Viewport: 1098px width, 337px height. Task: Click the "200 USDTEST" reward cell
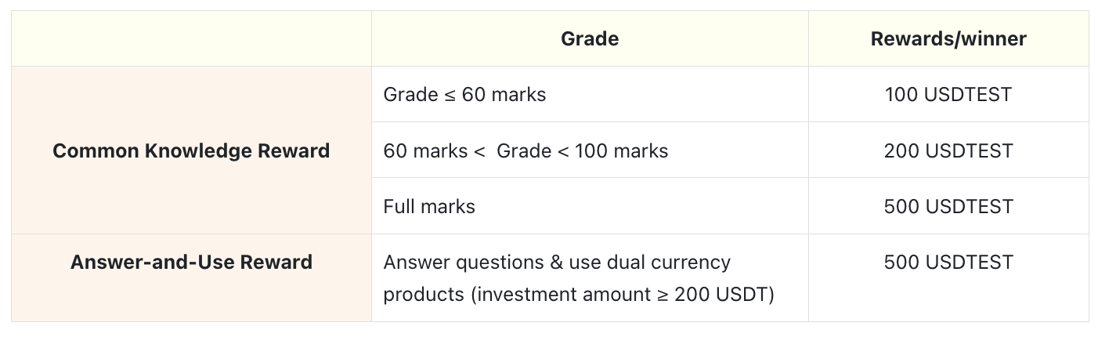[948, 150]
